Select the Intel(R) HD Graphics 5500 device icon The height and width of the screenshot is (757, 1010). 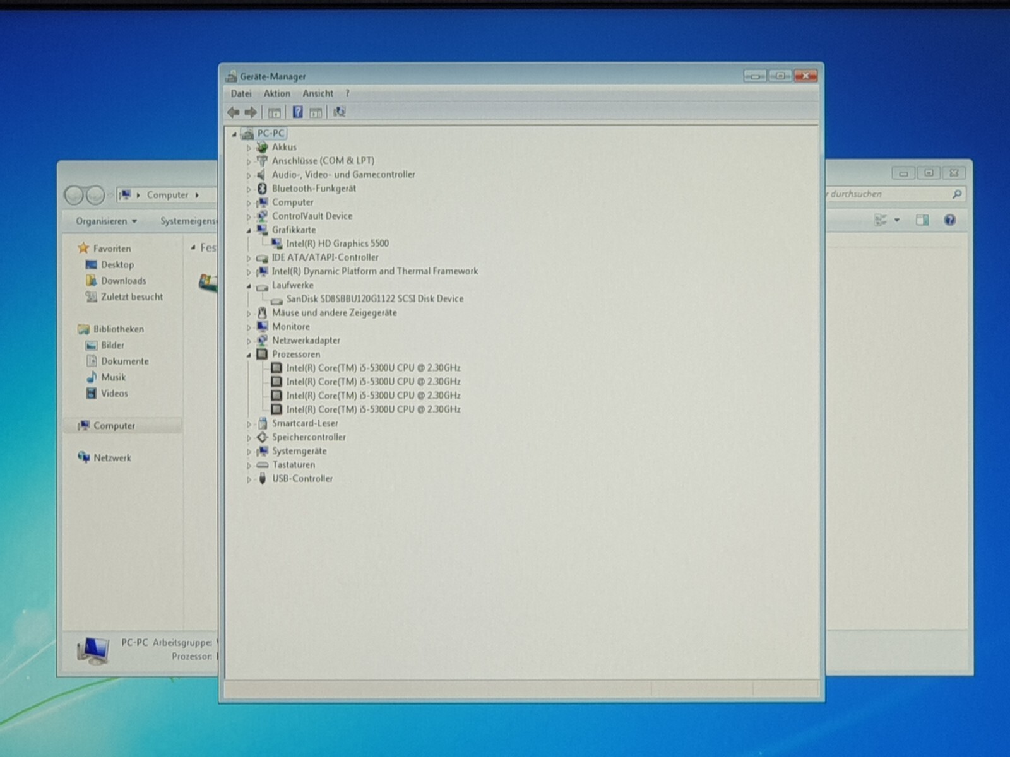click(x=276, y=244)
